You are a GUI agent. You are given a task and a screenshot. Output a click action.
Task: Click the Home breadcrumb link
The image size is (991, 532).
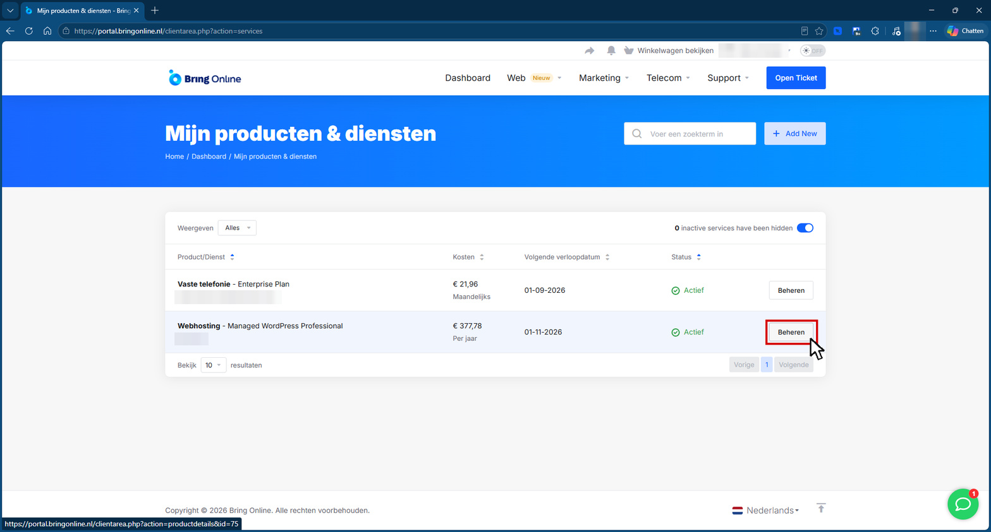[174, 157]
